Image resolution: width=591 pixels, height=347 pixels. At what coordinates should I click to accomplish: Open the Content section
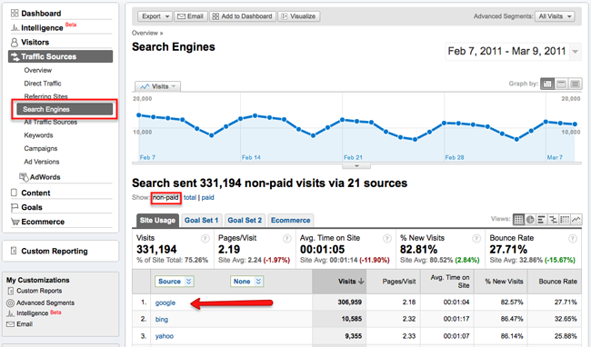(35, 193)
